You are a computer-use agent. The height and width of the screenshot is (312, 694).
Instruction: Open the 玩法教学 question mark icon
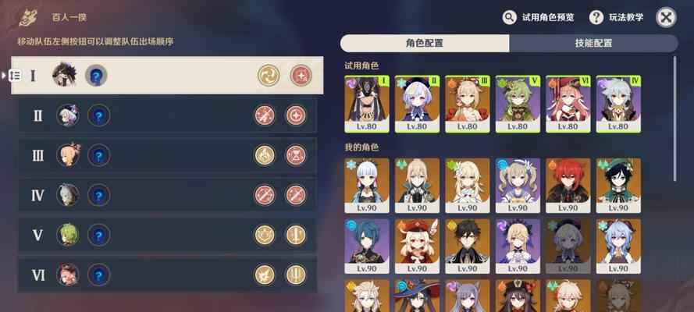tap(596, 18)
